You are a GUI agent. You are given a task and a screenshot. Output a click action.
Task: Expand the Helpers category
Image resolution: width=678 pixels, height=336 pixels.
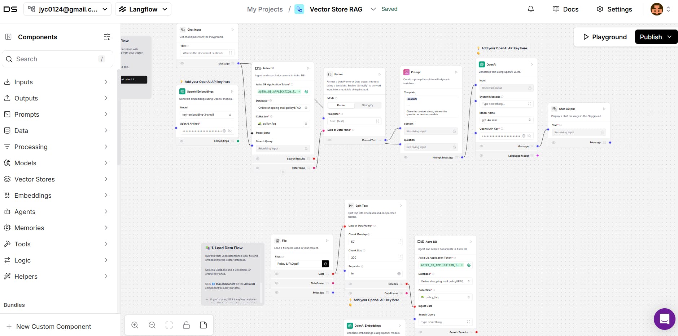[x=56, y=276]
